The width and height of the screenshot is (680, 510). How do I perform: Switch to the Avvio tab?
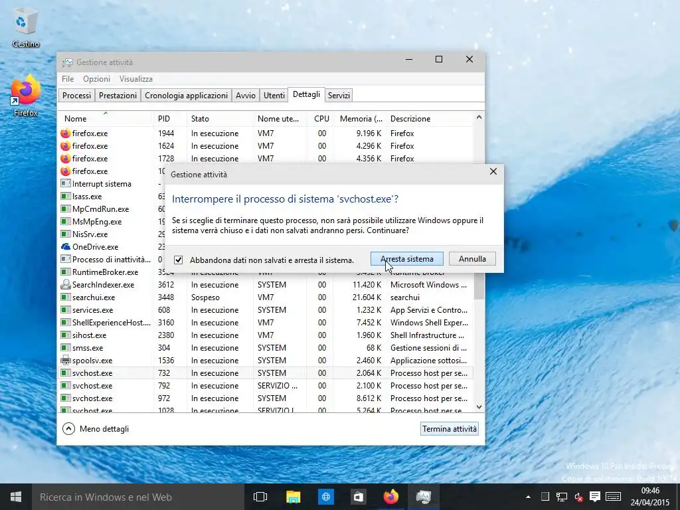click(x=246, y=96)
